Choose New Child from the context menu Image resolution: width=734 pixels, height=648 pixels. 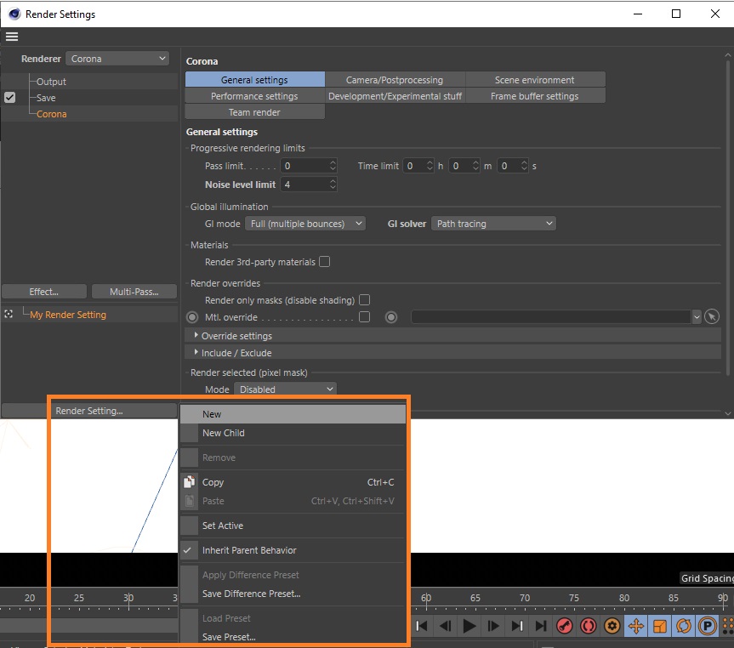pos(224,433)
